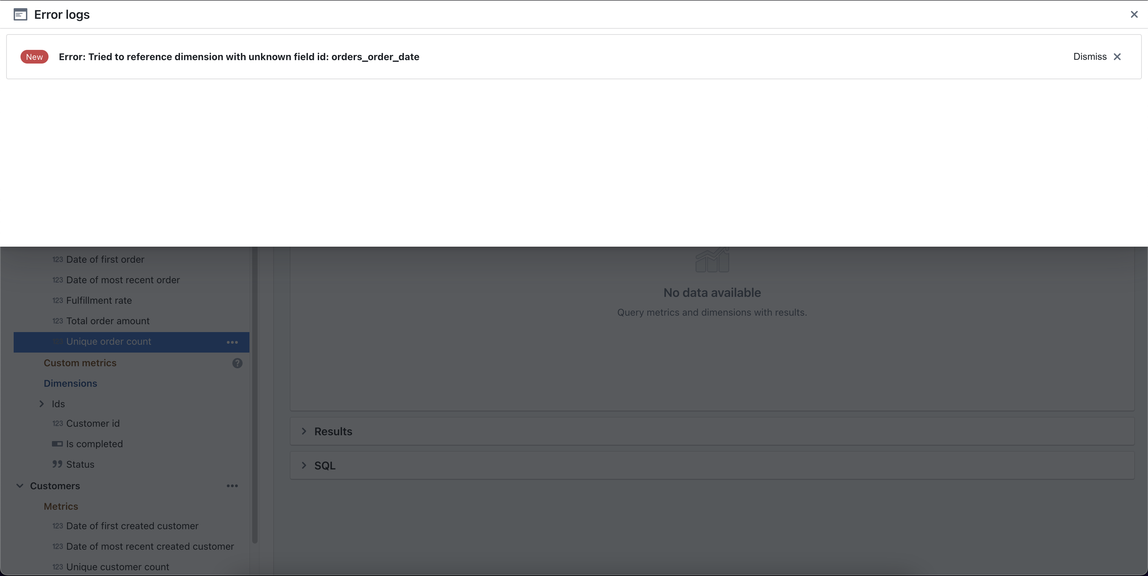Screen dimensions: 1148x576
Task: Click the sidebar vertical scrollbar
Action: click(x=255, y=395)
